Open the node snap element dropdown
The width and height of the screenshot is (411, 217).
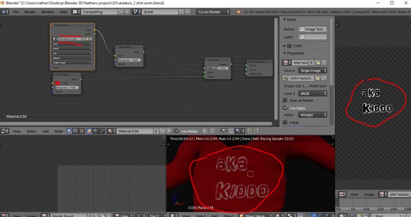[239, 131]
